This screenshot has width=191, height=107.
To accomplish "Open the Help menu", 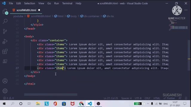I will click(x=78, y=3).
